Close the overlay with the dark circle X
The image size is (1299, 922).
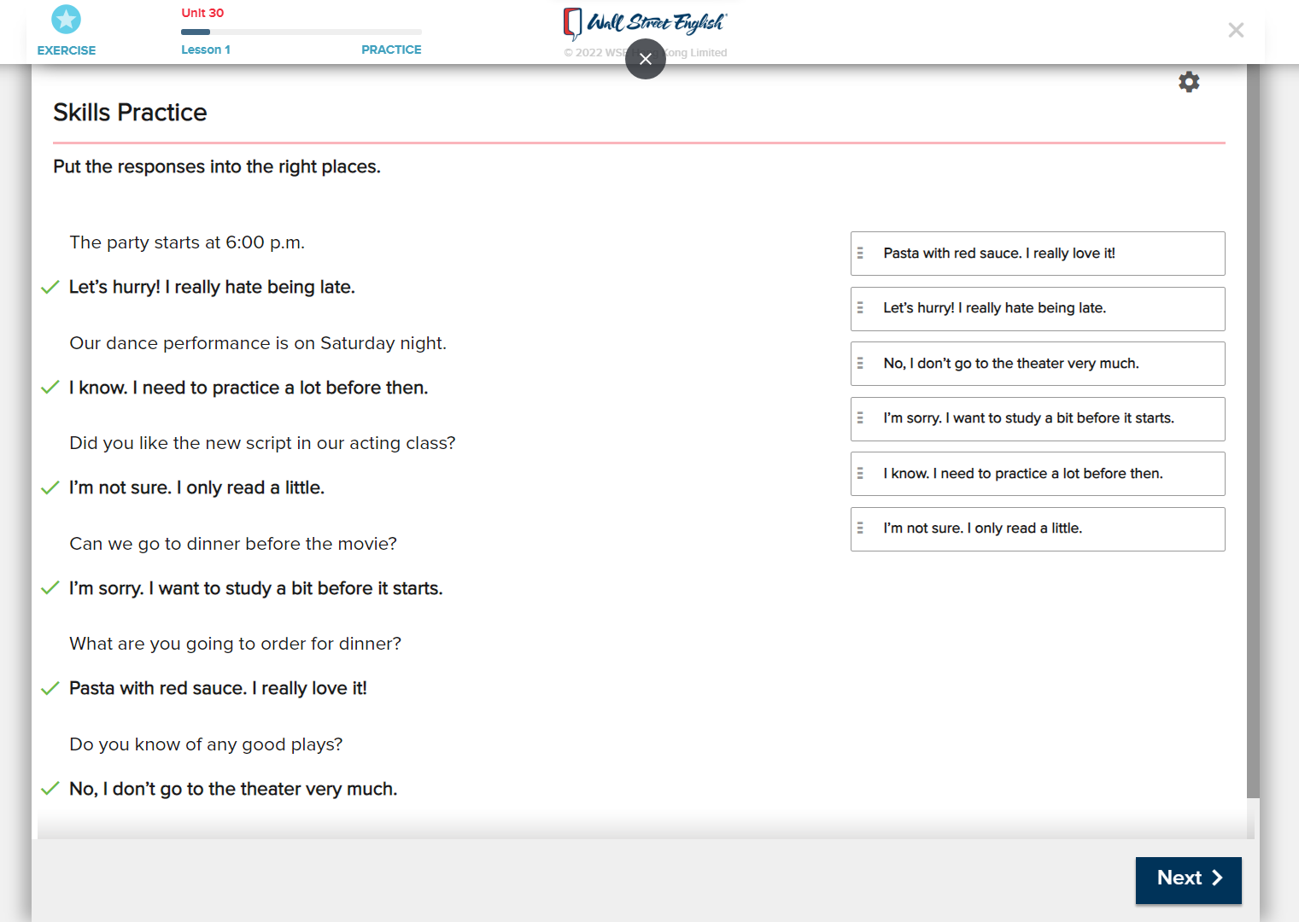click(x=646, y=59)
